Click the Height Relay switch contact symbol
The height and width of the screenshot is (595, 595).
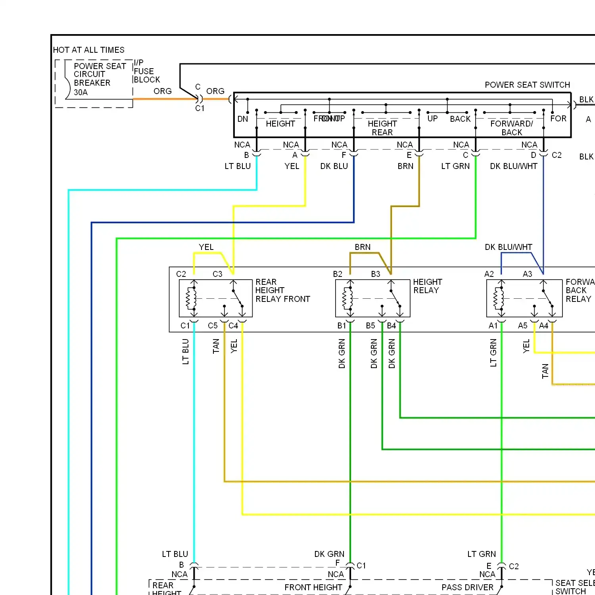point(396,298)
